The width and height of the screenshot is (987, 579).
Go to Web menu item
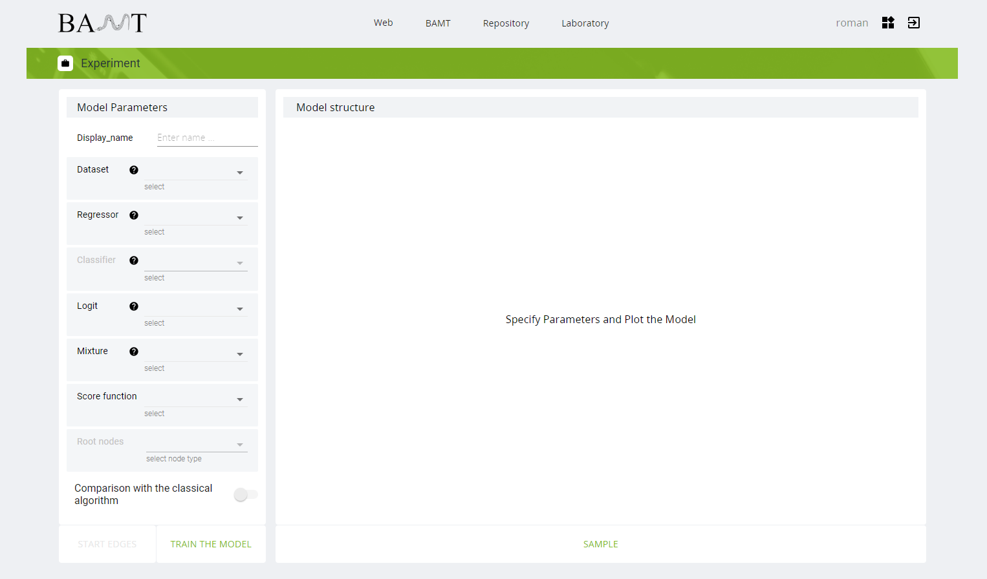[384, 23]
